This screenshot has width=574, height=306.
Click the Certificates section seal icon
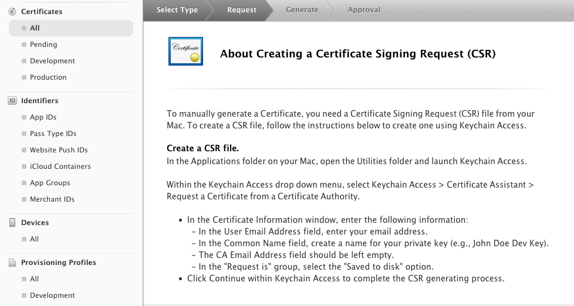pyautogui.click(x=12, y=12)
